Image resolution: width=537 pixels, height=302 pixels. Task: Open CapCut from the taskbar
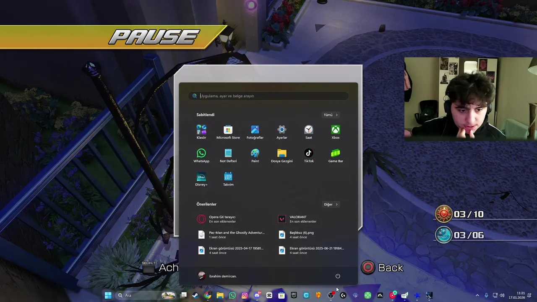pyautogui.click(x=269, y=295)
